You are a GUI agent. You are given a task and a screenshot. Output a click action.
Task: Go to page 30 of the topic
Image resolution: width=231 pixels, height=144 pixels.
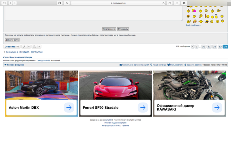(x=204, y=46)
